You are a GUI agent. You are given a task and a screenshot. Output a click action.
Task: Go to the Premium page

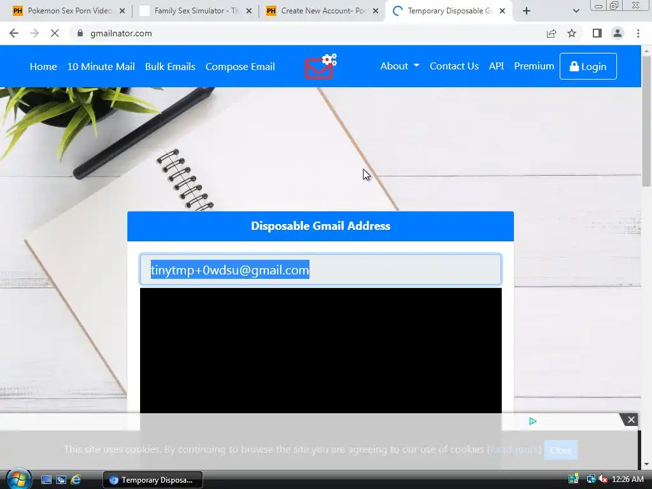point(534,66)
